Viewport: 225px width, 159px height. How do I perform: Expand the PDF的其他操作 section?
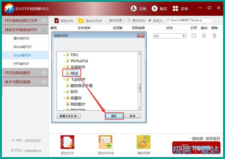[43, 73]
